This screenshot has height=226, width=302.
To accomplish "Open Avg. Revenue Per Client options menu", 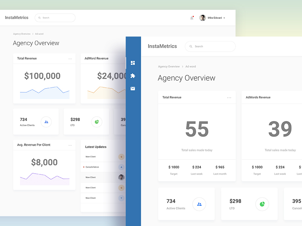I will (x=70, y=145).
